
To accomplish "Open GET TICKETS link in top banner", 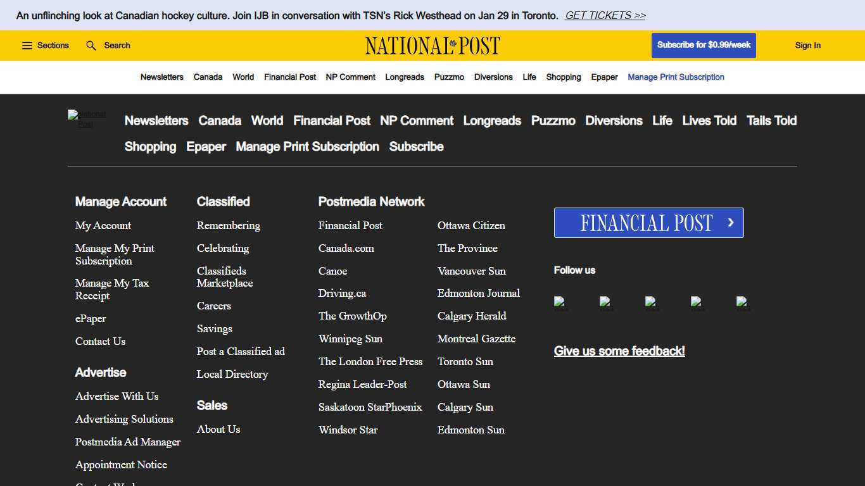I will (605, 15).
